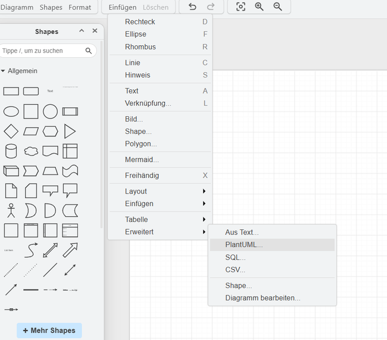Select the diamond shape

(x=11, y=132)
